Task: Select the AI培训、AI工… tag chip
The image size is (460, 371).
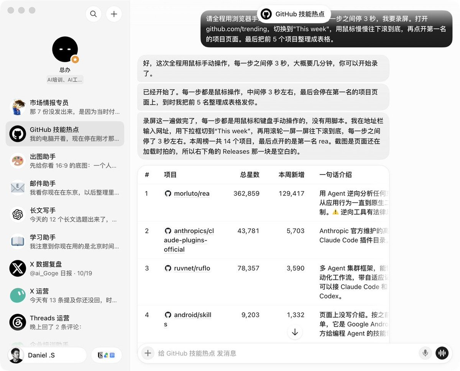Action: tap(65, 80)
